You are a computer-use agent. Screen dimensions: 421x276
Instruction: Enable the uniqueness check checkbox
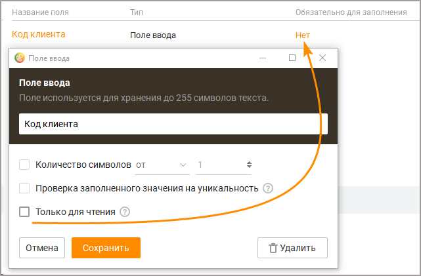pos(24,188)
